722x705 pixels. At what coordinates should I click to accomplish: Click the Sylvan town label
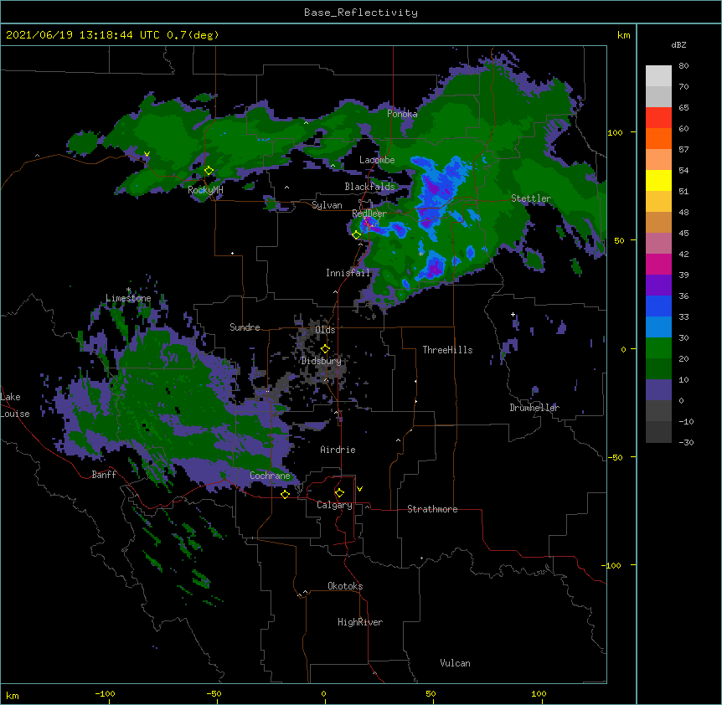(327, 205)
